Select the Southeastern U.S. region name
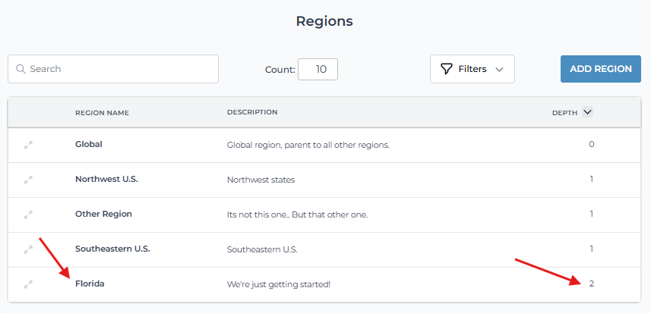Image resolution: width=651 pixels, height=313 pixels. click(x=112, y=249)
